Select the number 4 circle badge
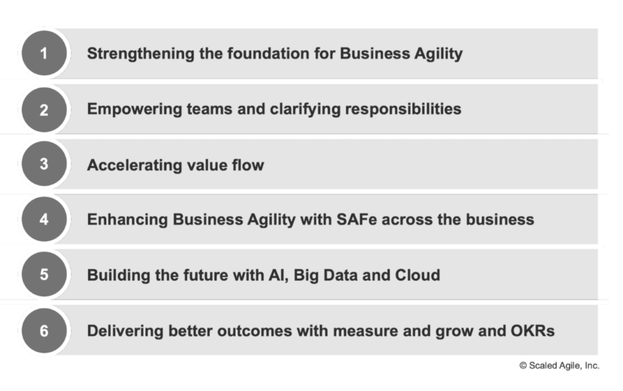 44,220
